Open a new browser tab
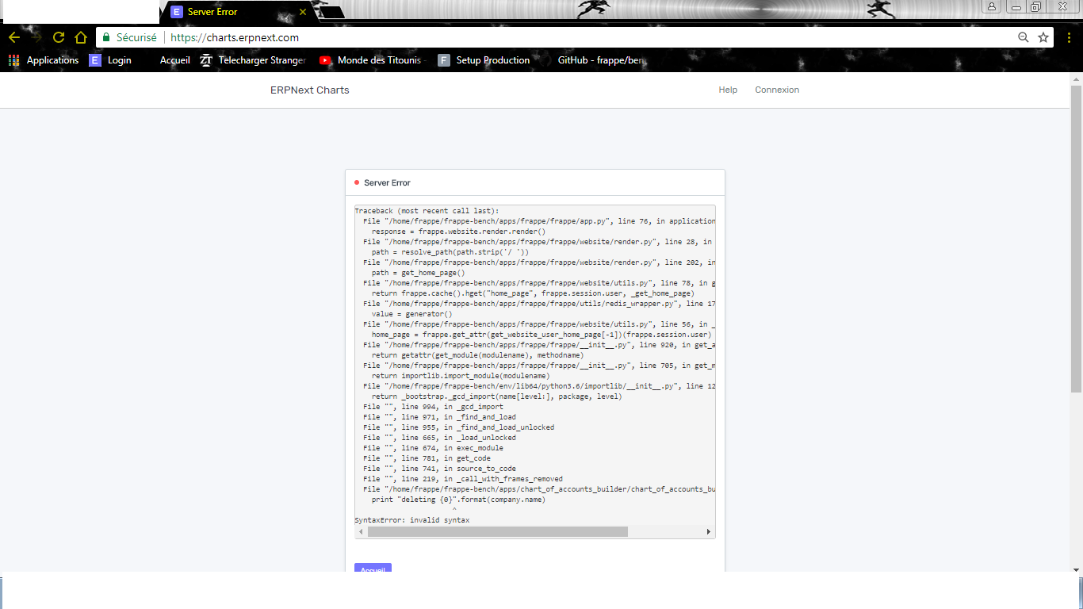The image size is (1083, 609). click(331, 12)
